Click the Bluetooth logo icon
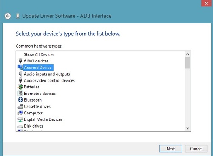 pyautogui.click(x=20, y=100)
